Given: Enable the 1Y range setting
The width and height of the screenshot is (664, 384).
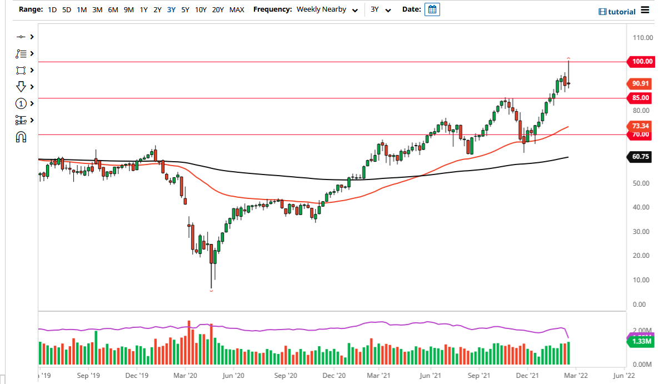Looking at the screenshot, I should (143, 9).
